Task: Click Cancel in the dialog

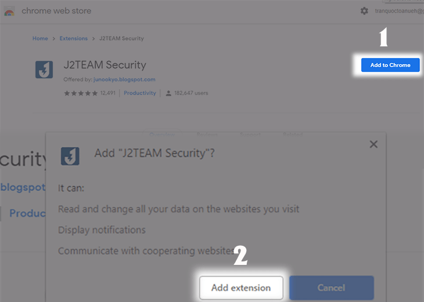Action: [x=331, y=288]
